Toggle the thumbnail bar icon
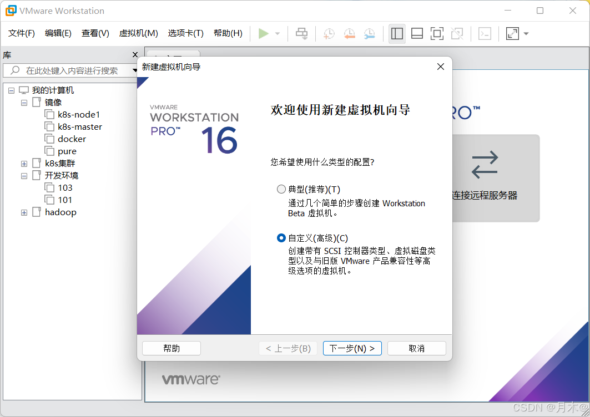 417,33
